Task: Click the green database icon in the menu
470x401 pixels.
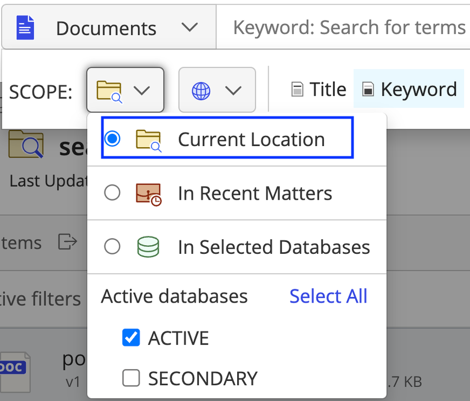Action: click(x=148, y=246)
